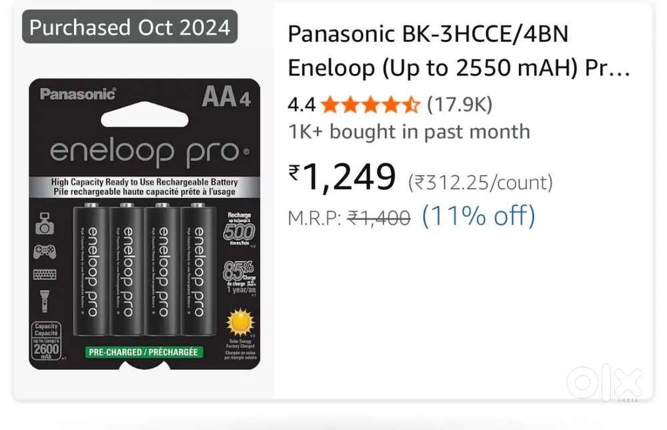Image resolution: width=667 pixels, height=430 pixels.
Task: Open the 17.9K reviews link
Action: [x=460, y=105]
